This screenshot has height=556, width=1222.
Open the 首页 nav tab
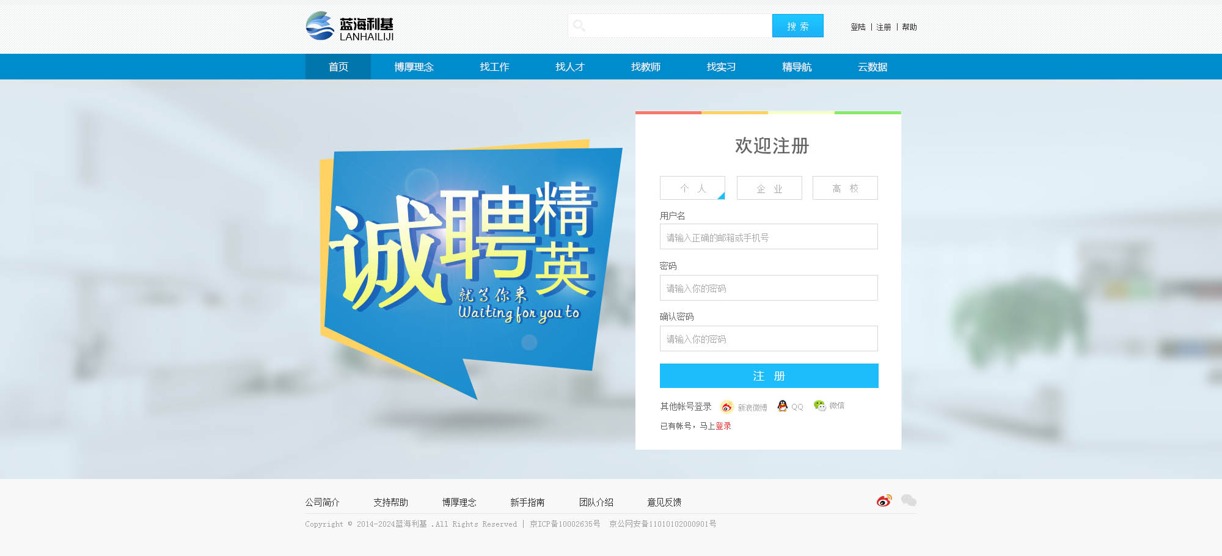tap(338, 67)
